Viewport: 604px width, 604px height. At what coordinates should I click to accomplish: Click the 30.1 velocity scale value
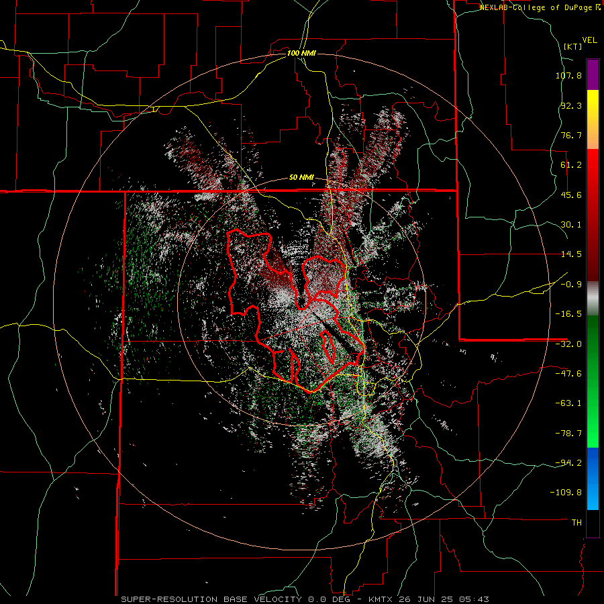pyautogui.click(x=571, y=225)
